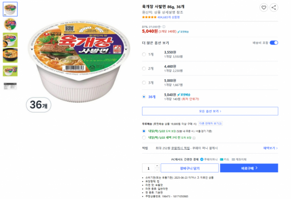
Task: Expand 혜택보기 benefits details
Action: (x=270, y=148)
